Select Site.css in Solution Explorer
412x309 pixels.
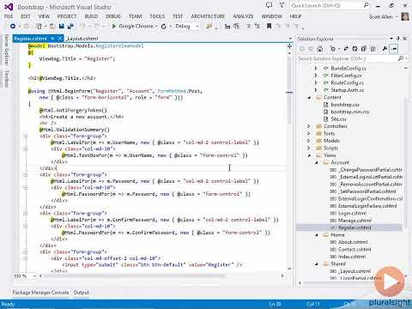tap(339, 119)
